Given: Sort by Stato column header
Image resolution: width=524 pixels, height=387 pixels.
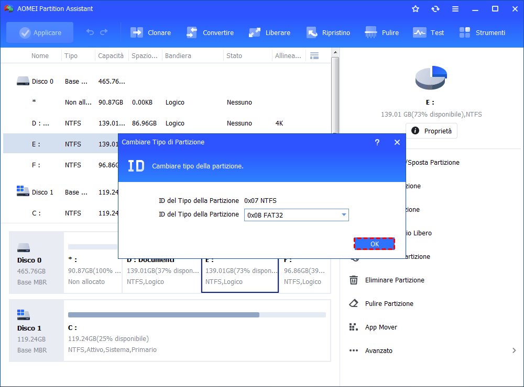Looking at the screenshot, I should [x=234, y=56].
